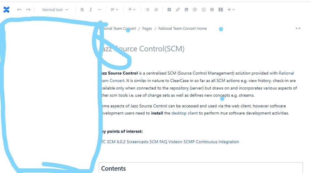
Task: Open Pages breadcrumb link
Action: click(147, 29)
